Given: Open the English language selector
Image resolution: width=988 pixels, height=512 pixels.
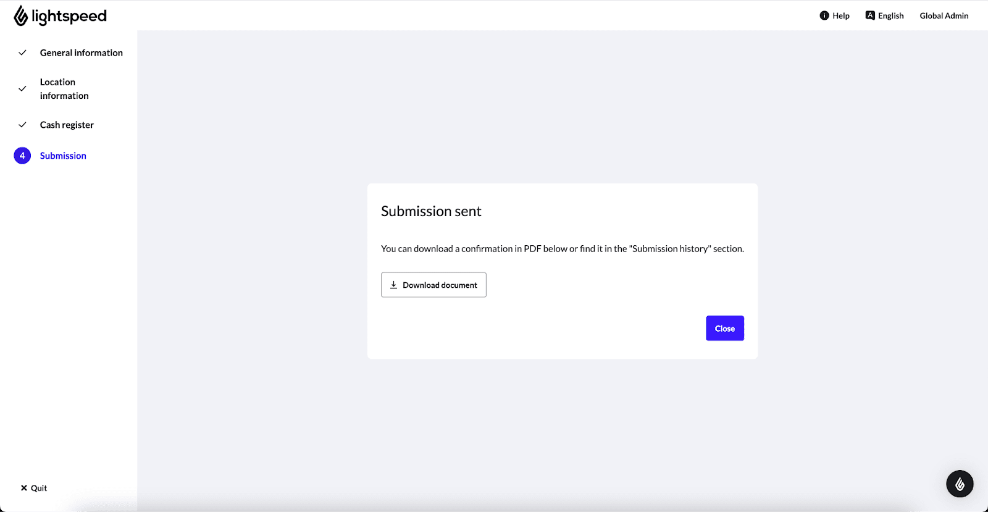Looking at the screenshot, I should [x=890, y=15].
